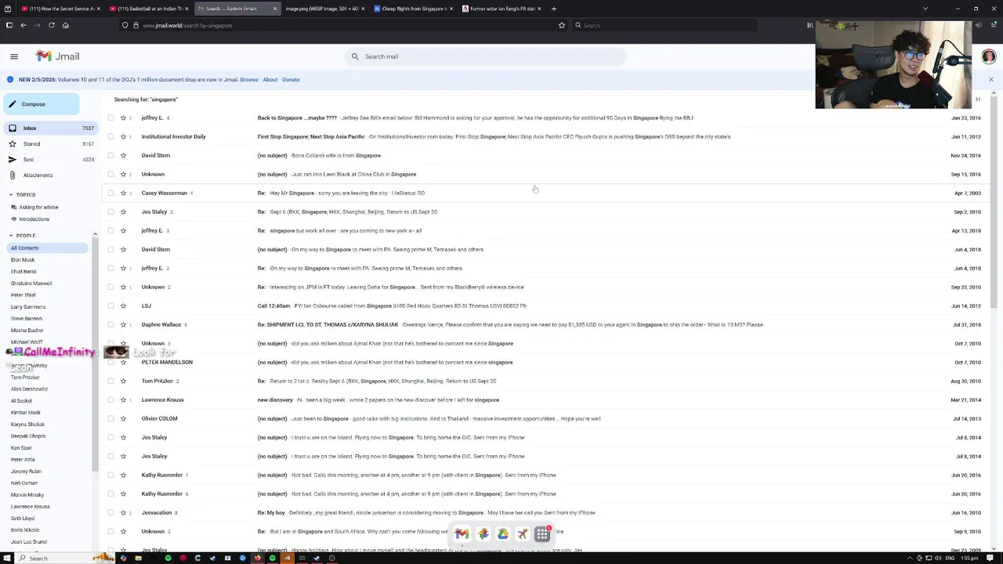
Task: Switch to image.png WEBP Image tab
Action: click(324, 9)
